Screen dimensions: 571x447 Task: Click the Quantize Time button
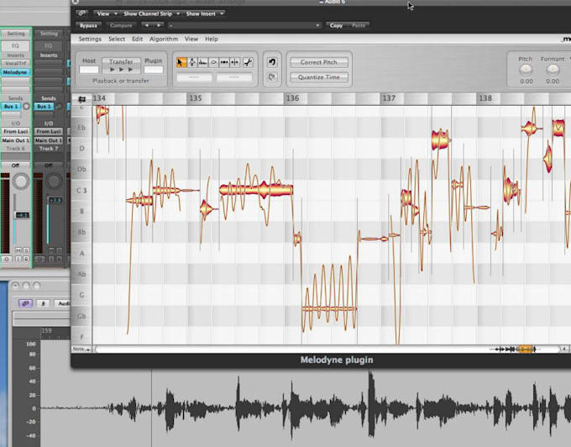click(x=318, y=77)
